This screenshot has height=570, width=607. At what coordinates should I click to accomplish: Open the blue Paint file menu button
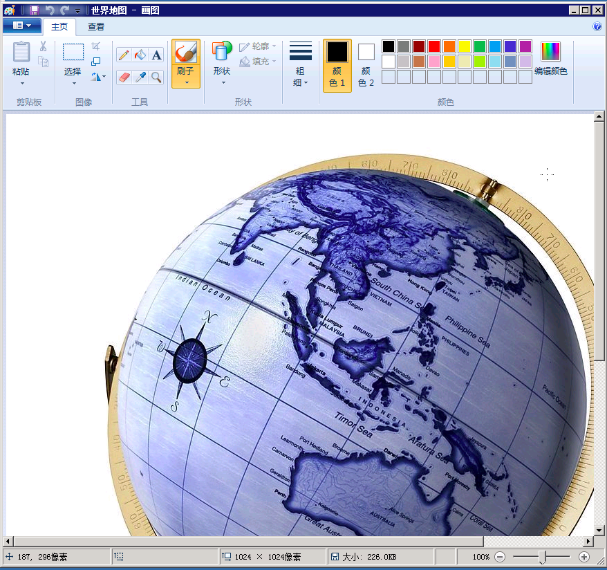point(22,26)
